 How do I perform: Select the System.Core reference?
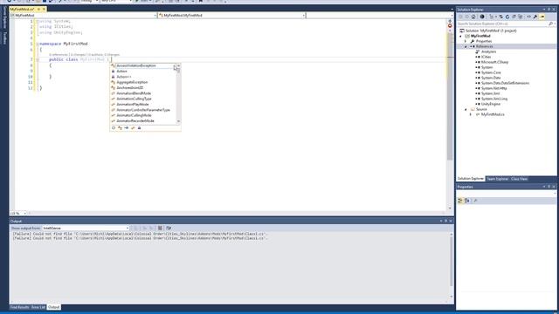click(x=491, y=72)
